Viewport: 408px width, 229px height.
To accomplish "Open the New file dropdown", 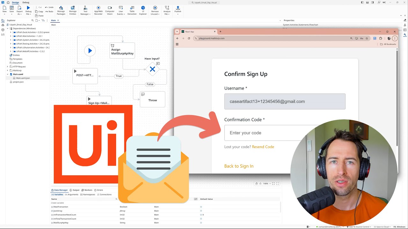I will (4, 14).
